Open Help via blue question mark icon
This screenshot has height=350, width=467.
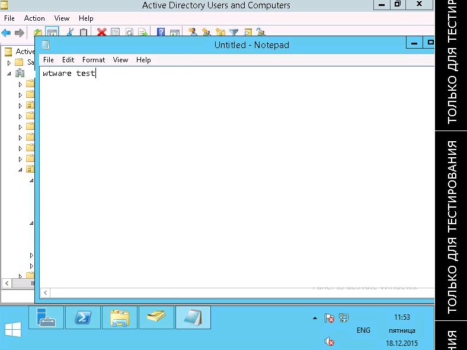pos(160,33)
